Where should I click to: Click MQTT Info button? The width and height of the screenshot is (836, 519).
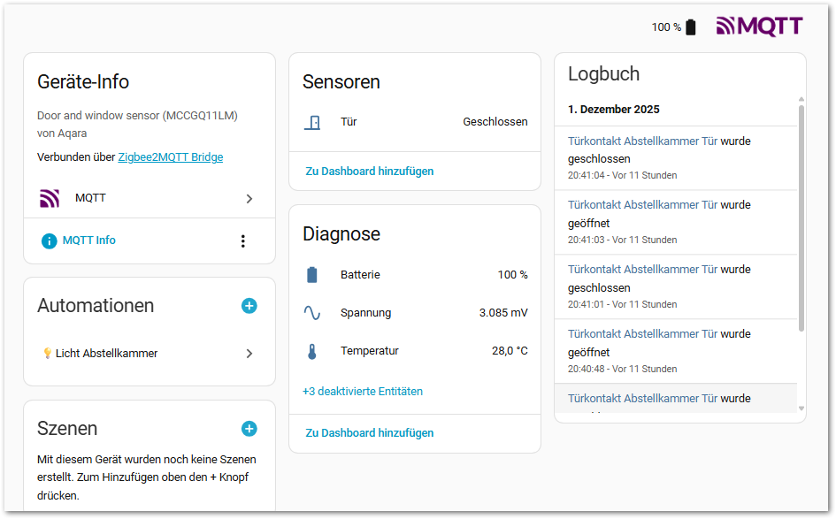[x=88, y=240]
